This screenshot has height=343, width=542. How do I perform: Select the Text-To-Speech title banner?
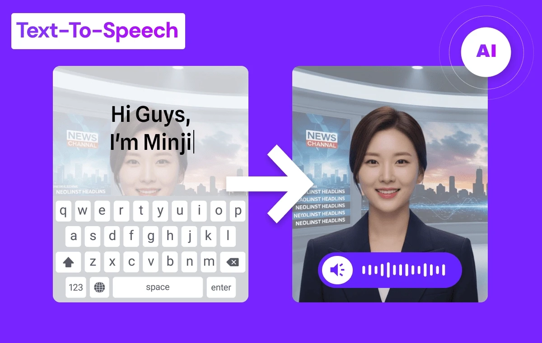(x=98, y=30)
